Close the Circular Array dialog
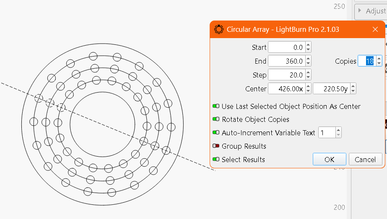 (x=375, y=29)
